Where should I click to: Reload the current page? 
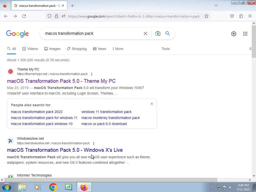(24, 16)
